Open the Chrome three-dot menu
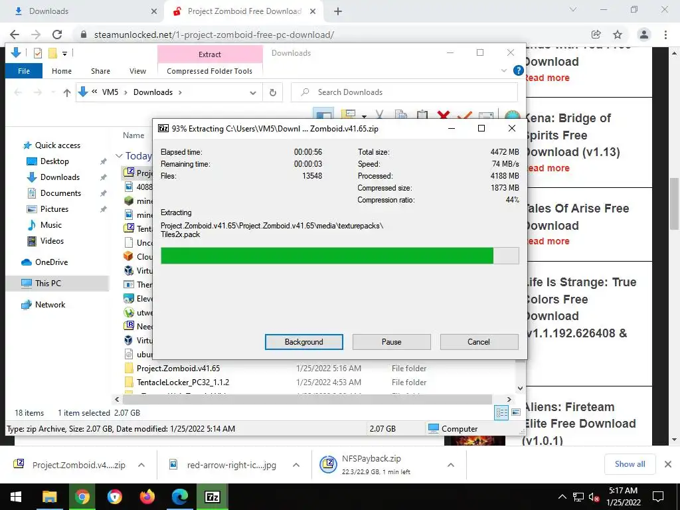Image resolution: width=680 pixels, height=510 pixels. click(665, 35)
